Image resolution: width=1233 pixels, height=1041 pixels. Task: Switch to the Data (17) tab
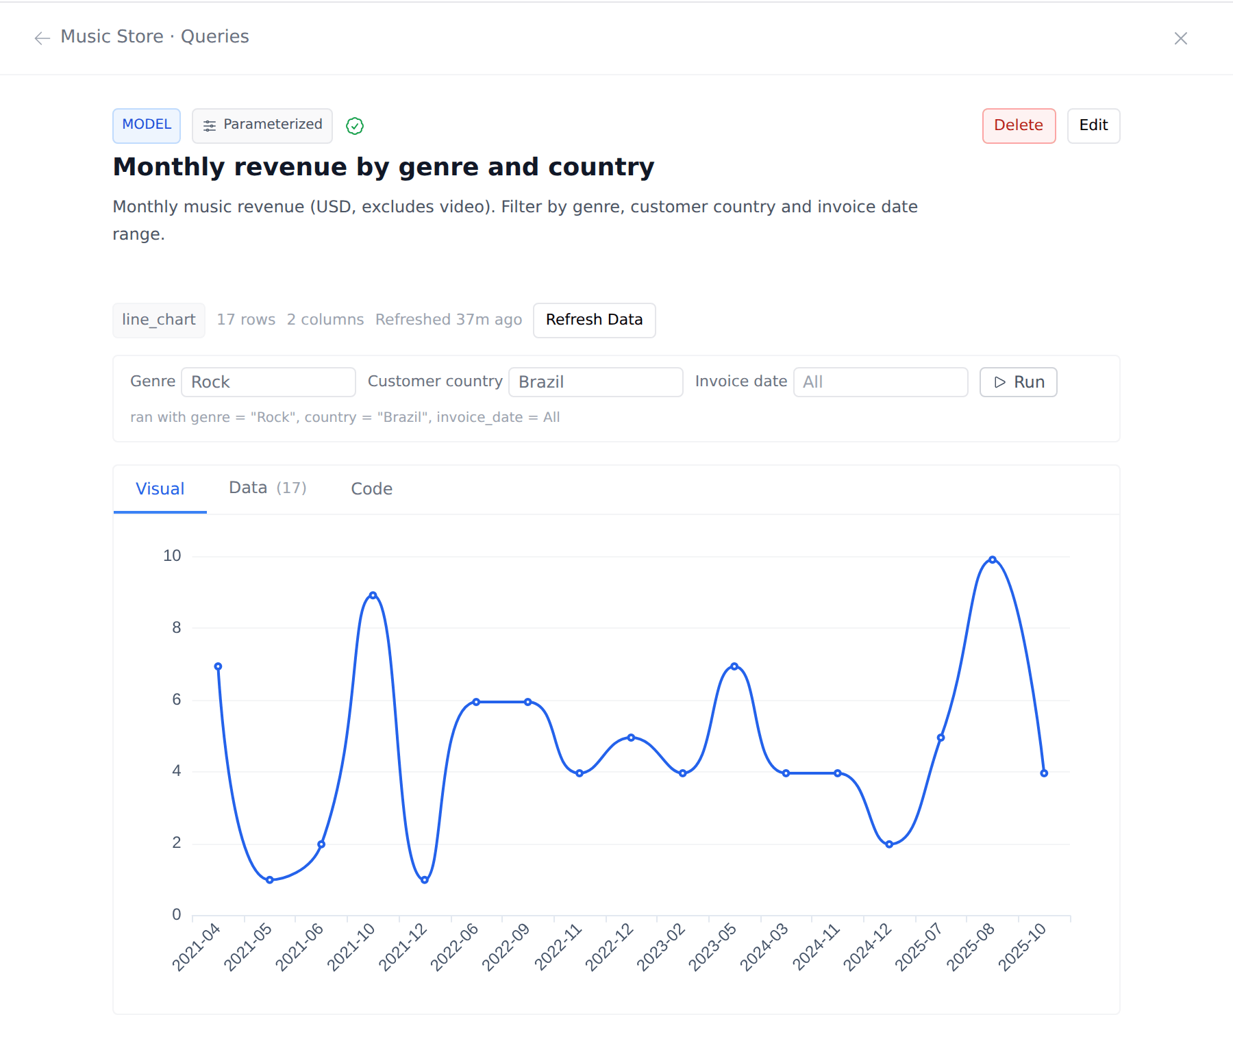point(268,488)
